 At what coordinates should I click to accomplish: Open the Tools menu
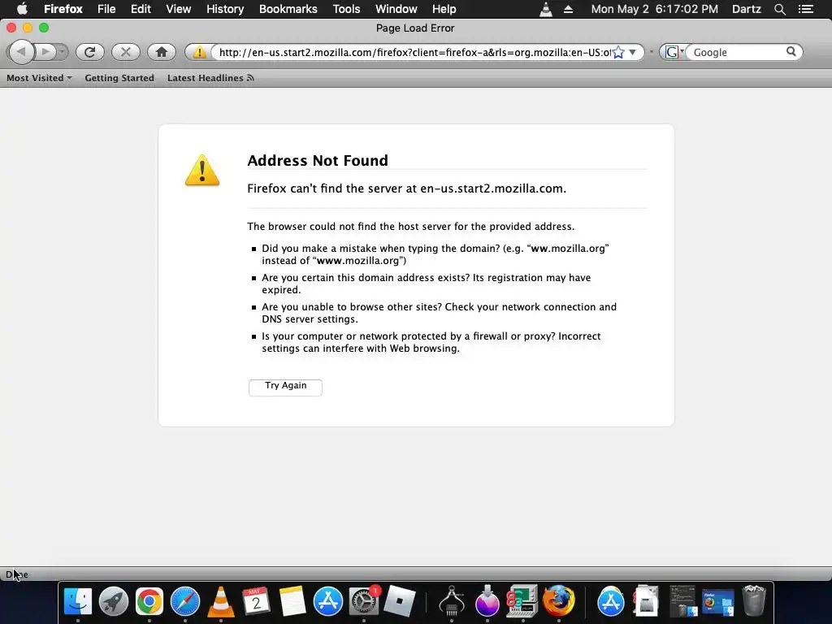(346, 9)
